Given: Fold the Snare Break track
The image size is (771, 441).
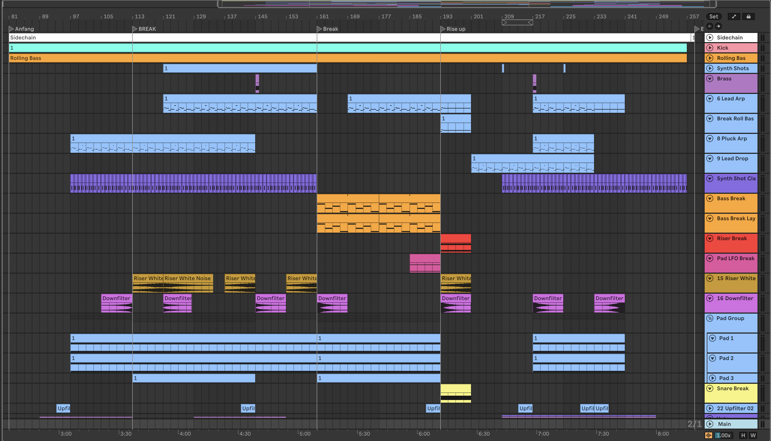Looking at the screenshot, I should 710,388.
